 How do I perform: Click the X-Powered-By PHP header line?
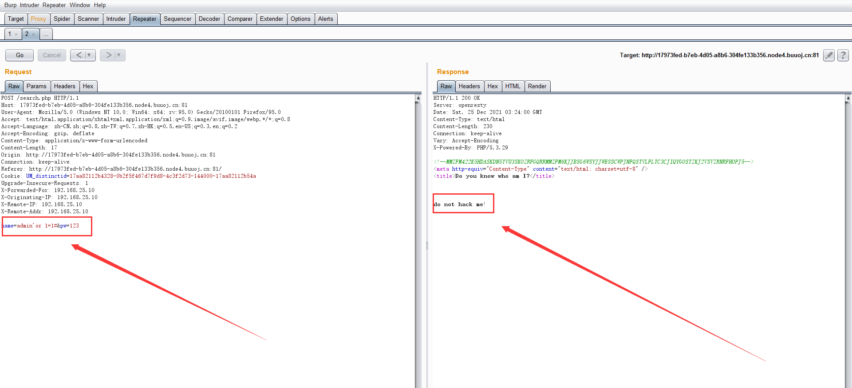click(471, 148)
